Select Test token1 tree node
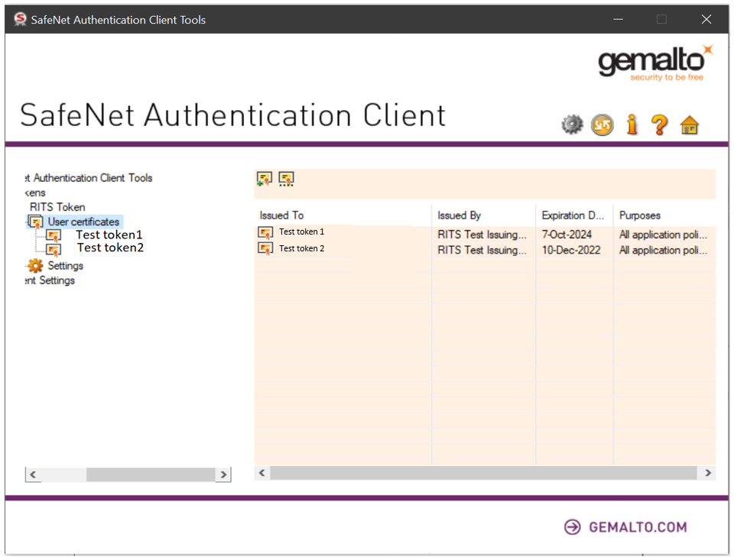This screenshot has width=734, height=560. click(x=109, y=235)
